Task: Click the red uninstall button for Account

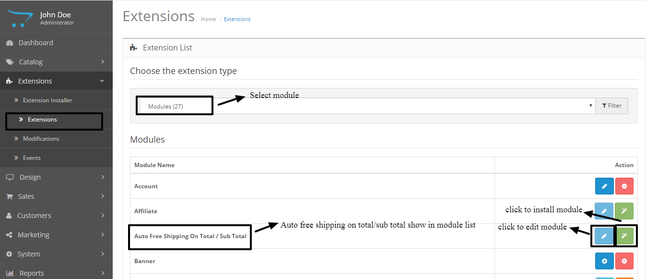Action: click(624, 186)
